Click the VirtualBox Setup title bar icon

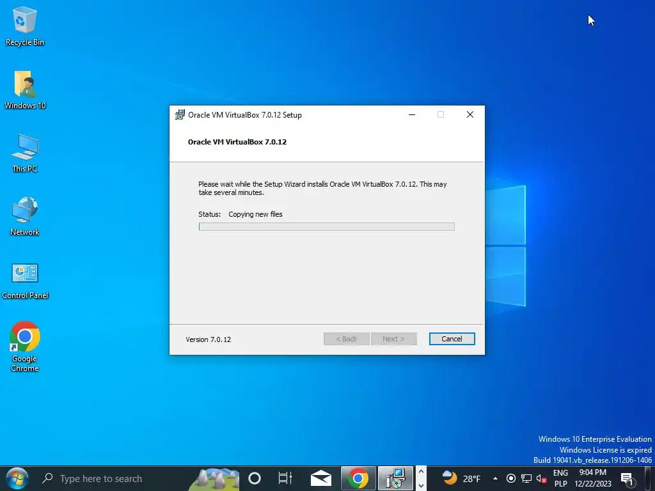180,115
